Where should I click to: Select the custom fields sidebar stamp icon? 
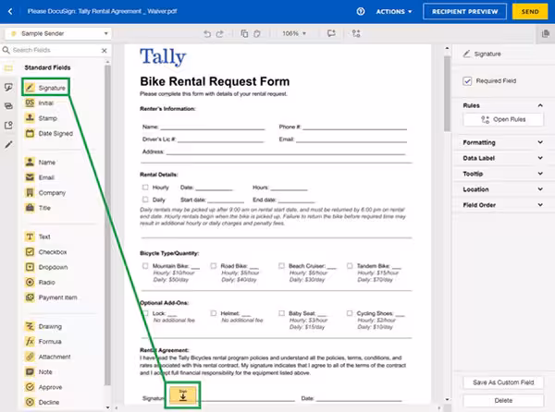(x=8, y=87)
